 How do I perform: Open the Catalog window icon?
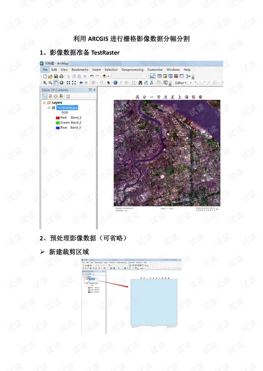pyautogui.click(x=165, y=76)
